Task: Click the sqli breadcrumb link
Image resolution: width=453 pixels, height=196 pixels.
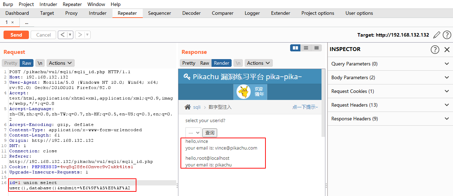Action: point(197,107)
